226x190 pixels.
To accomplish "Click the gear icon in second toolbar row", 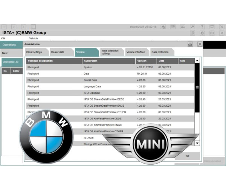I will [x=202, y=33].
